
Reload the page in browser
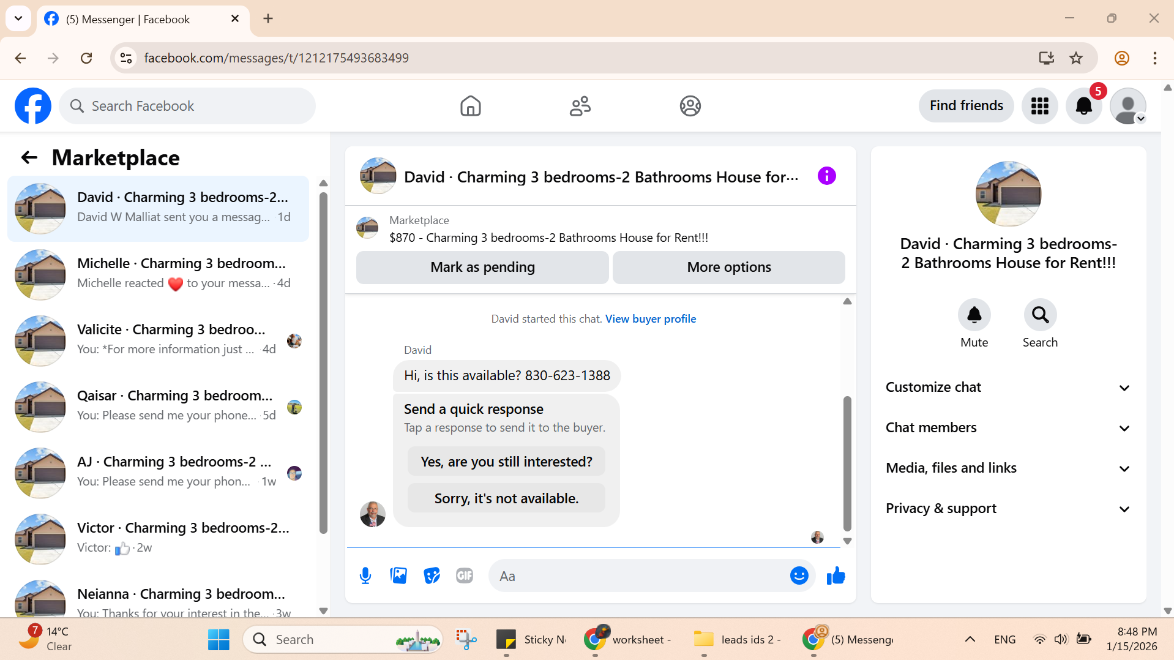click(x=86, y=58)
